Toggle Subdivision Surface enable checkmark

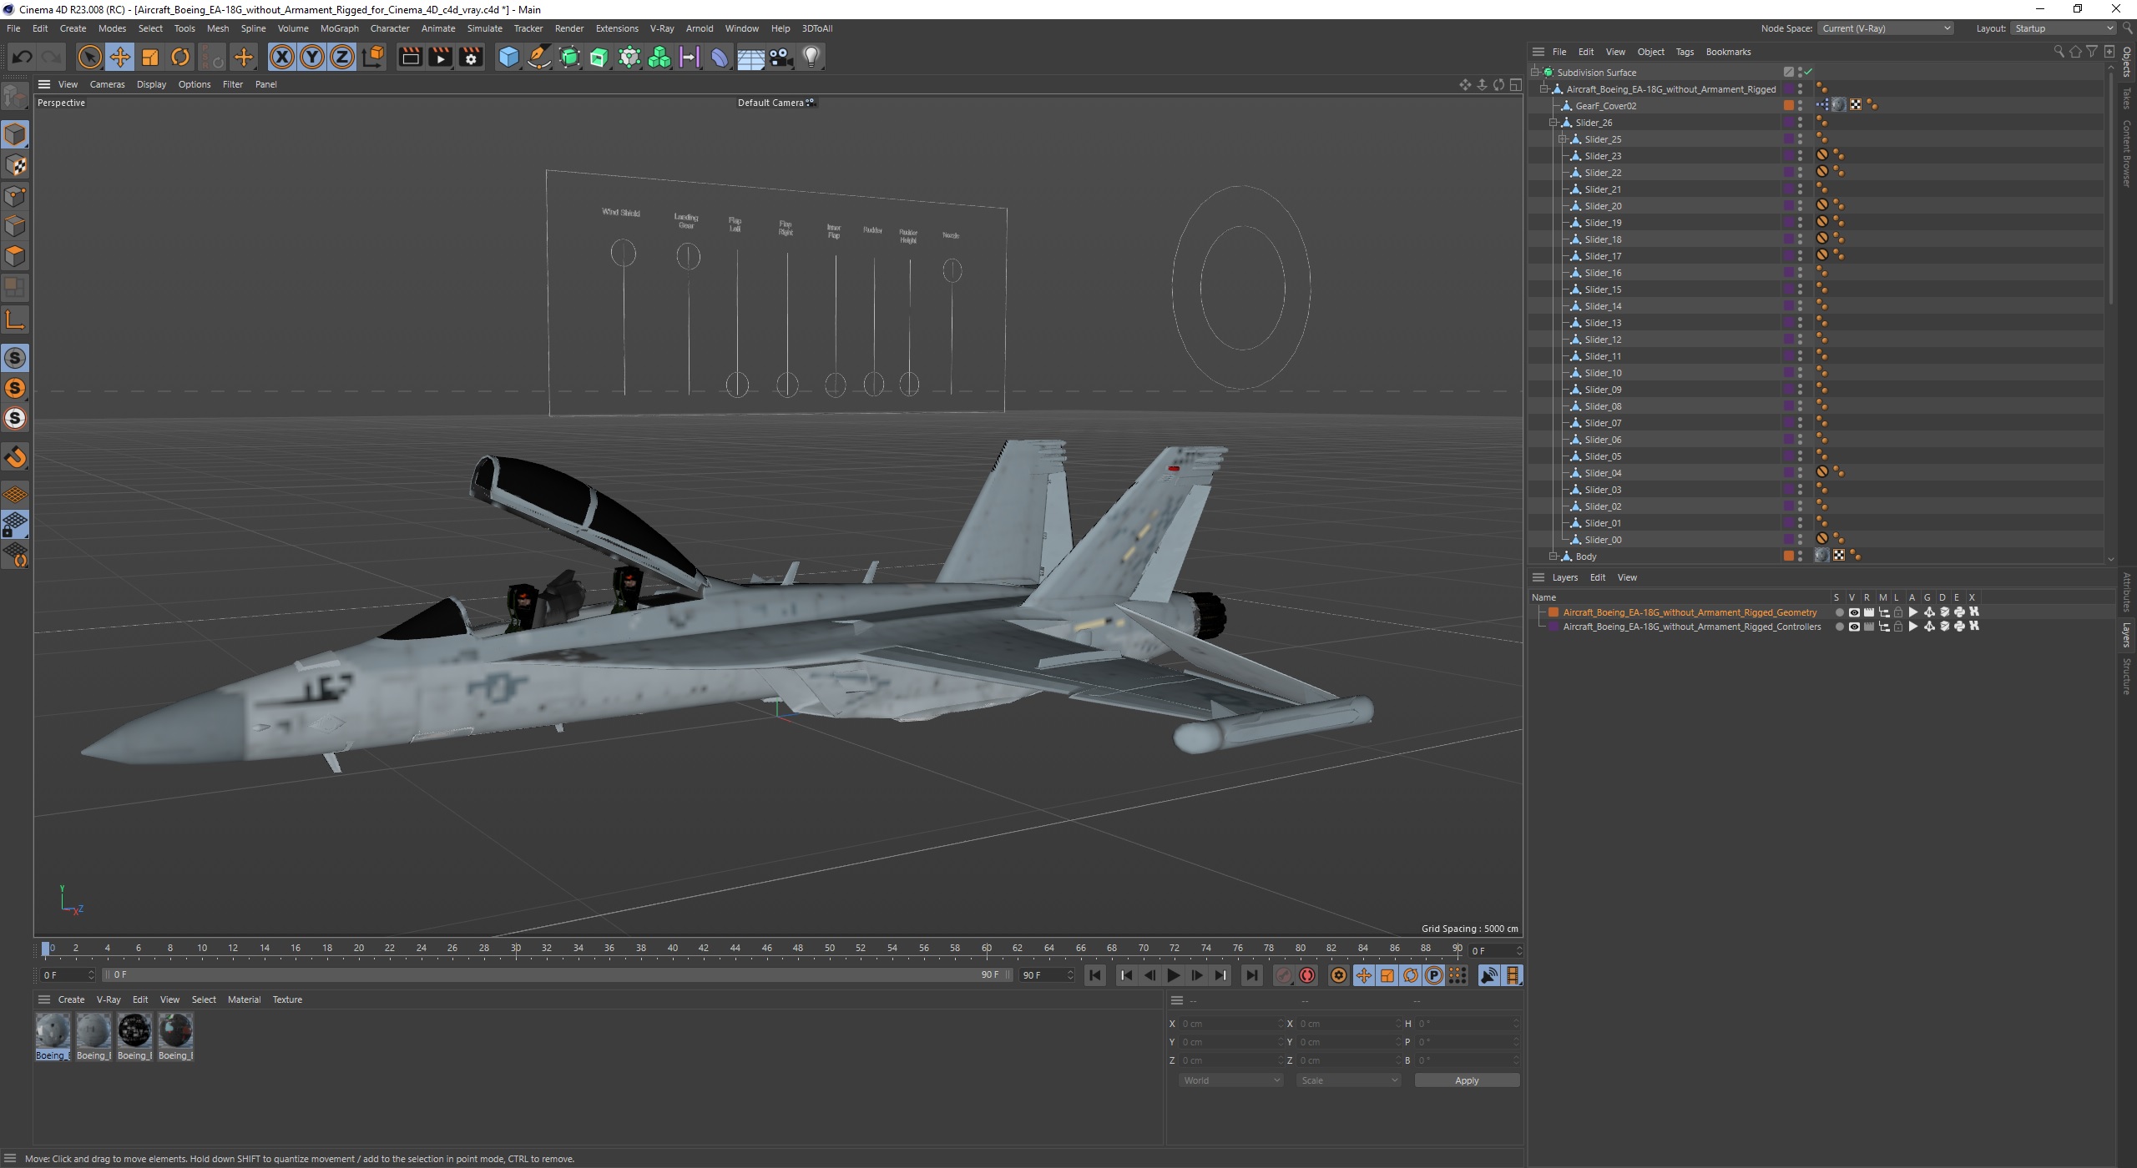tap(1808, 72)
